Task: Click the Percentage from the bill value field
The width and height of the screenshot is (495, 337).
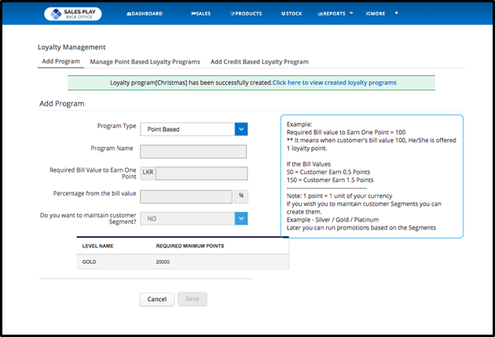Action: tap(186, 196)
